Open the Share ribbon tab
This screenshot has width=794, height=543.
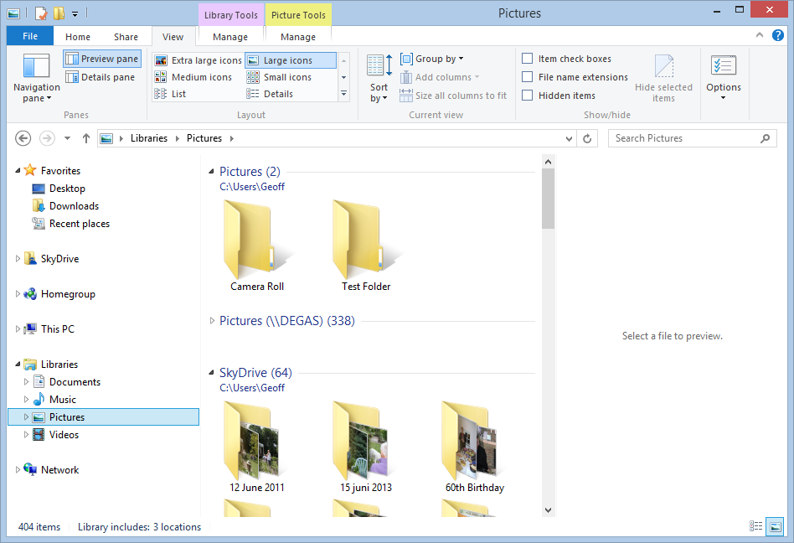[126, 37]
